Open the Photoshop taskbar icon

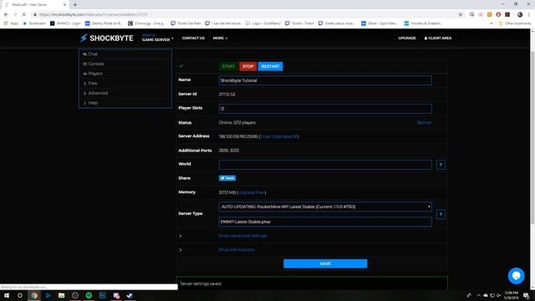[x=102, y=295]
